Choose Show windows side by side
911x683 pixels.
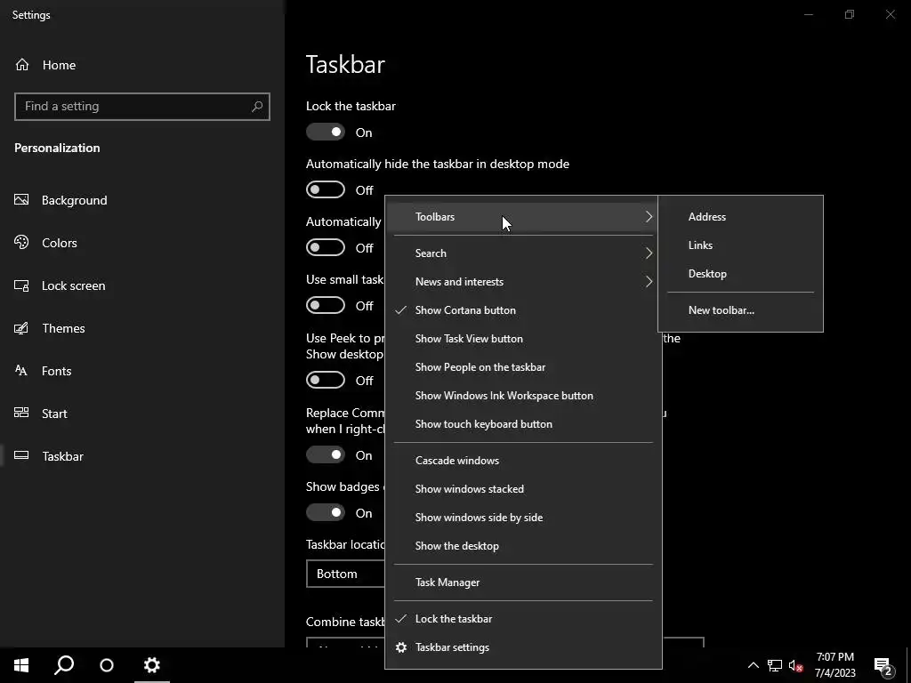[x=523, y=518]
